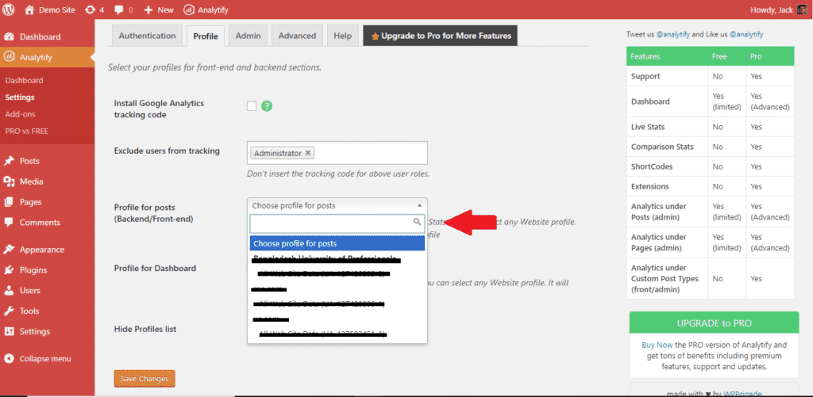This screenshot has width=813, height=397.
Task: Open Comments in sidebar
Action: [x=40, y=223]
